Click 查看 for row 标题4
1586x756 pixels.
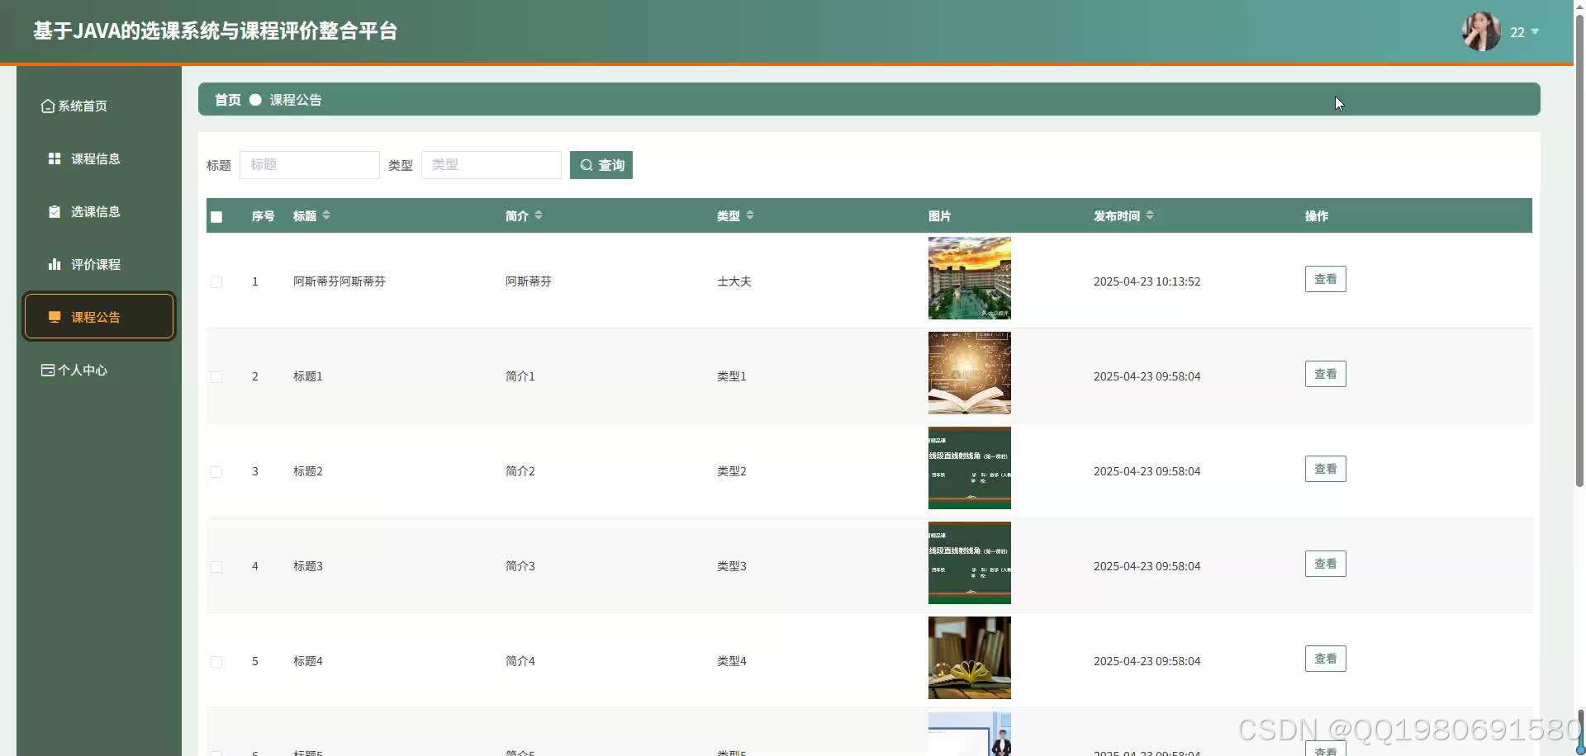[1325, 659]
